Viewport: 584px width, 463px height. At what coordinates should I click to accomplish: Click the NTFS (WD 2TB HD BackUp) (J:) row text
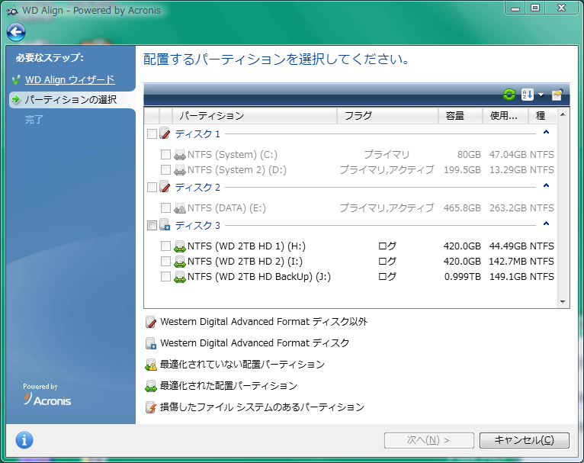click(x=259, y=277)
